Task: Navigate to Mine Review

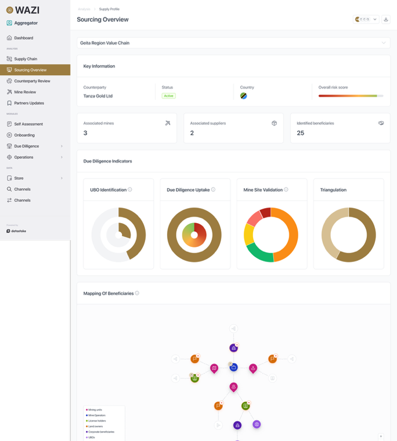Action: [35, 92]
